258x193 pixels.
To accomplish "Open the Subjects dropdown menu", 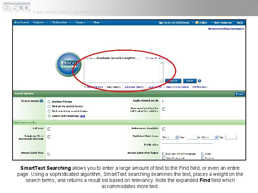I will 40,23.
